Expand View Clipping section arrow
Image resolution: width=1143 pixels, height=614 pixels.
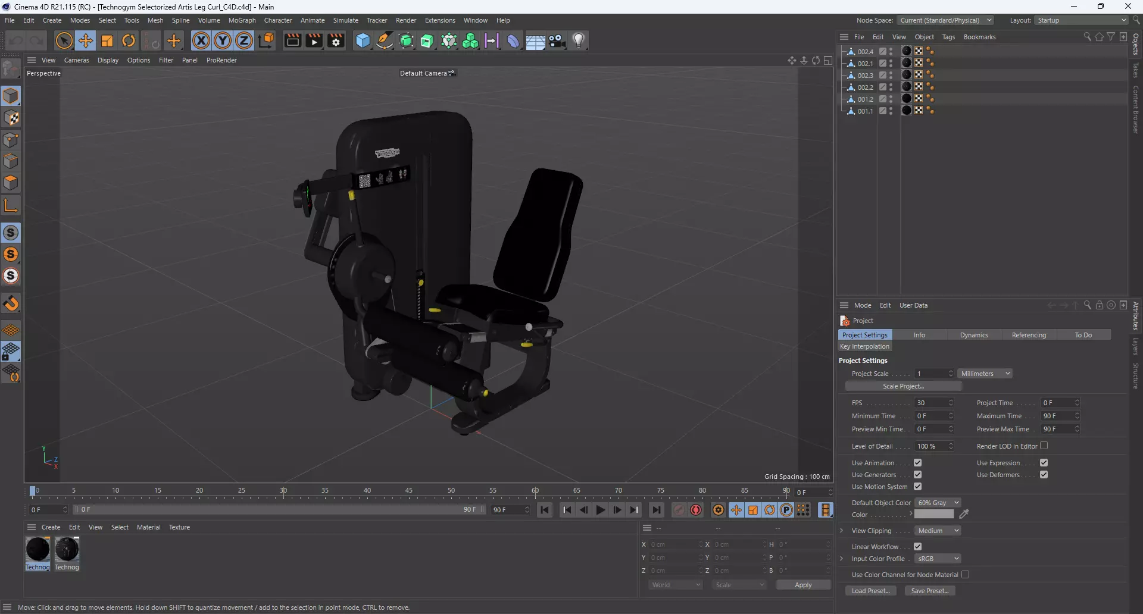(x=841, y=531)
